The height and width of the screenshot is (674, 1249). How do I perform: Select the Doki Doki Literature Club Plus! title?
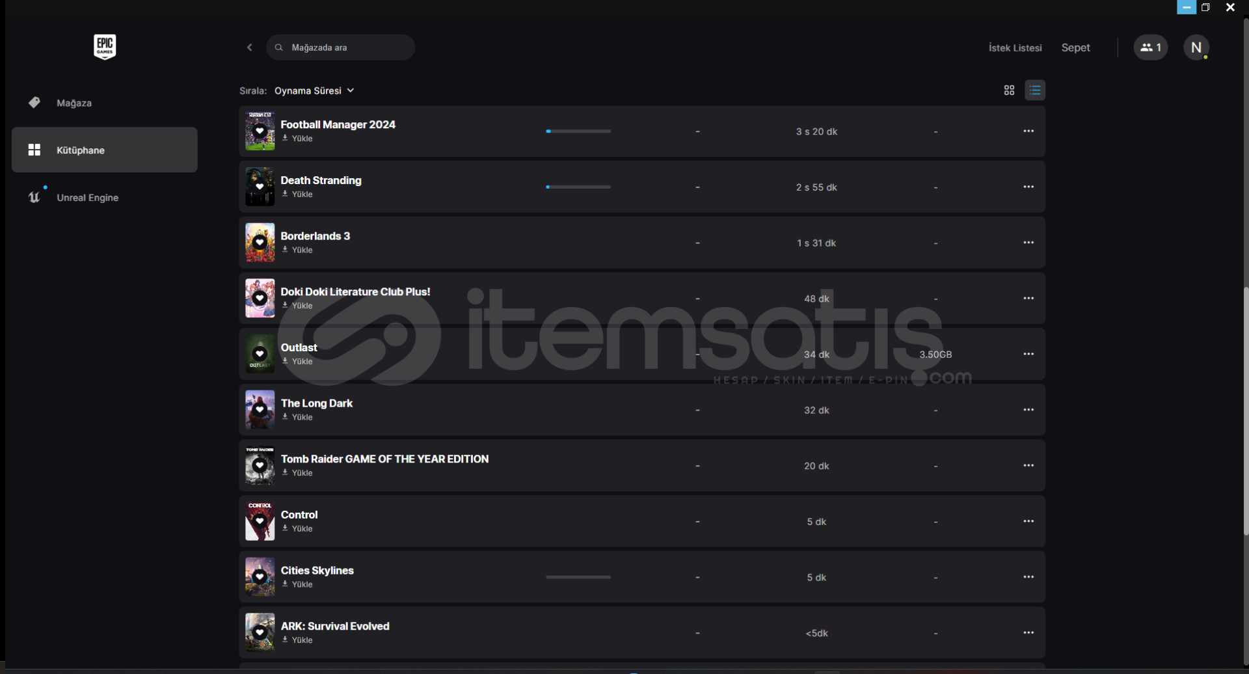[355, 292]
